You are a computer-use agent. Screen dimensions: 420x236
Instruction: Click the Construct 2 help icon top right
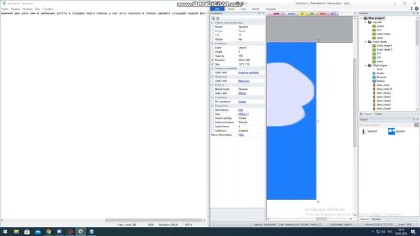417,9
